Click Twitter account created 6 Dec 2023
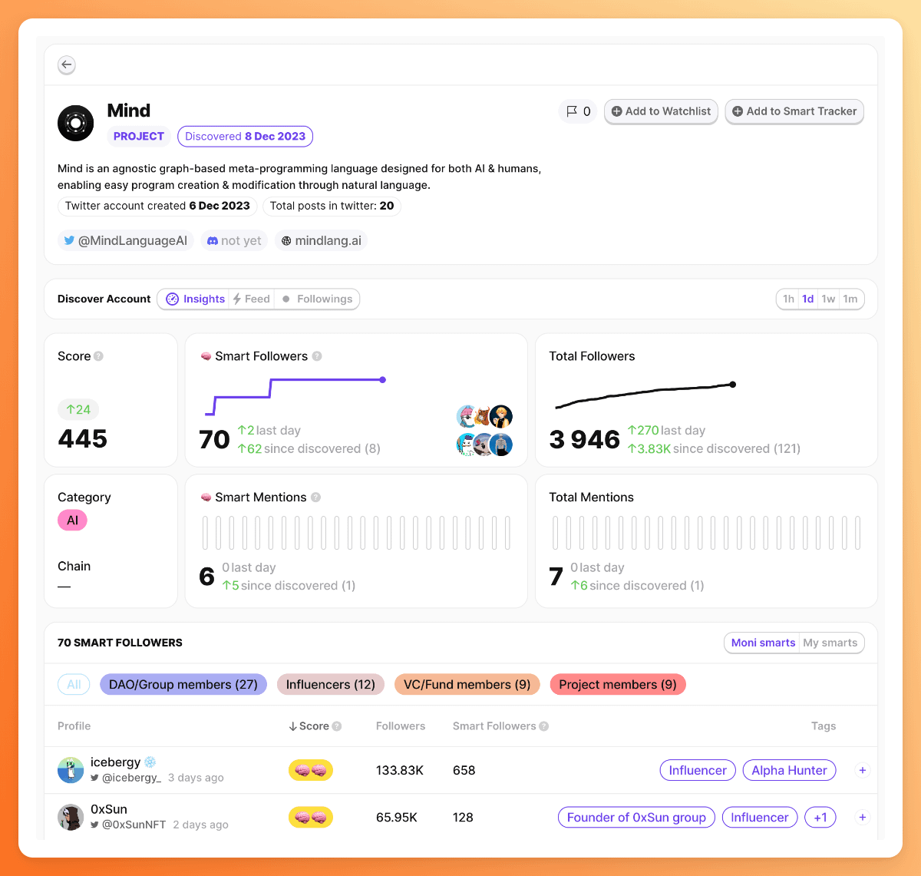921x876 pixels. 157,206
